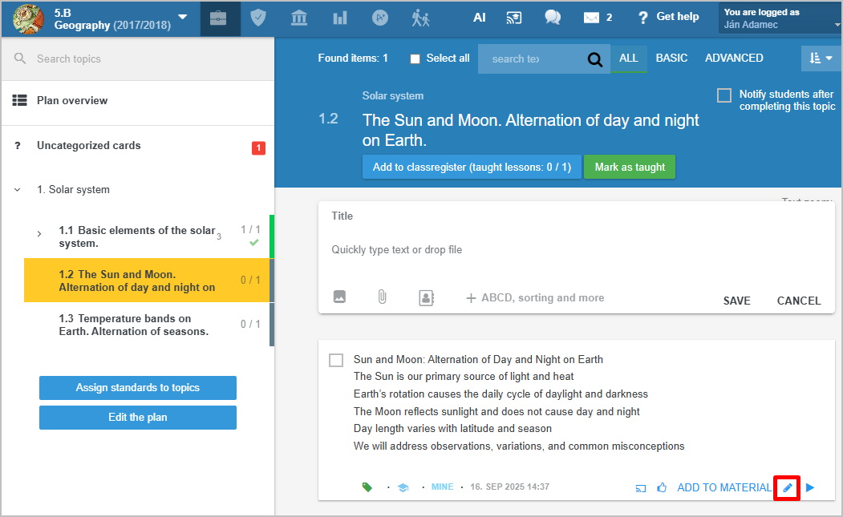Click the insert image icon in the editor

(x=339, y=297)
